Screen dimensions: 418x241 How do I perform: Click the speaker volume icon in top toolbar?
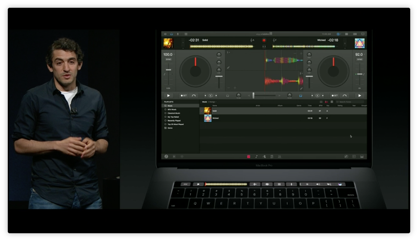click(x=165, y=34)
